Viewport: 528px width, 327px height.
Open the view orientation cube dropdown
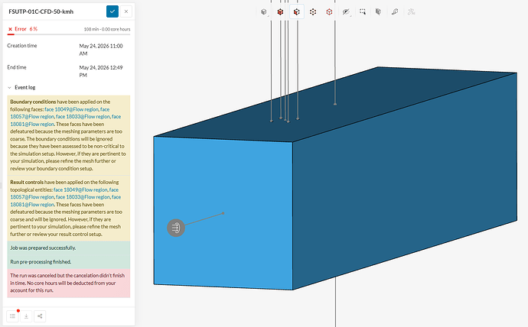point(264,12)
